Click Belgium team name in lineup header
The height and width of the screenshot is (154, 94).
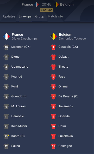[x=66, y=34]
